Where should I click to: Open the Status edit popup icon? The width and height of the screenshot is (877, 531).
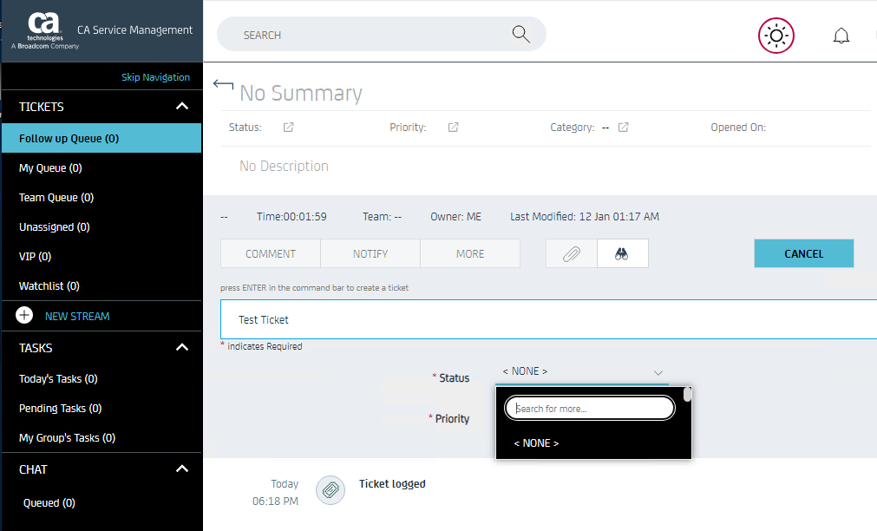tap(288, 127)
